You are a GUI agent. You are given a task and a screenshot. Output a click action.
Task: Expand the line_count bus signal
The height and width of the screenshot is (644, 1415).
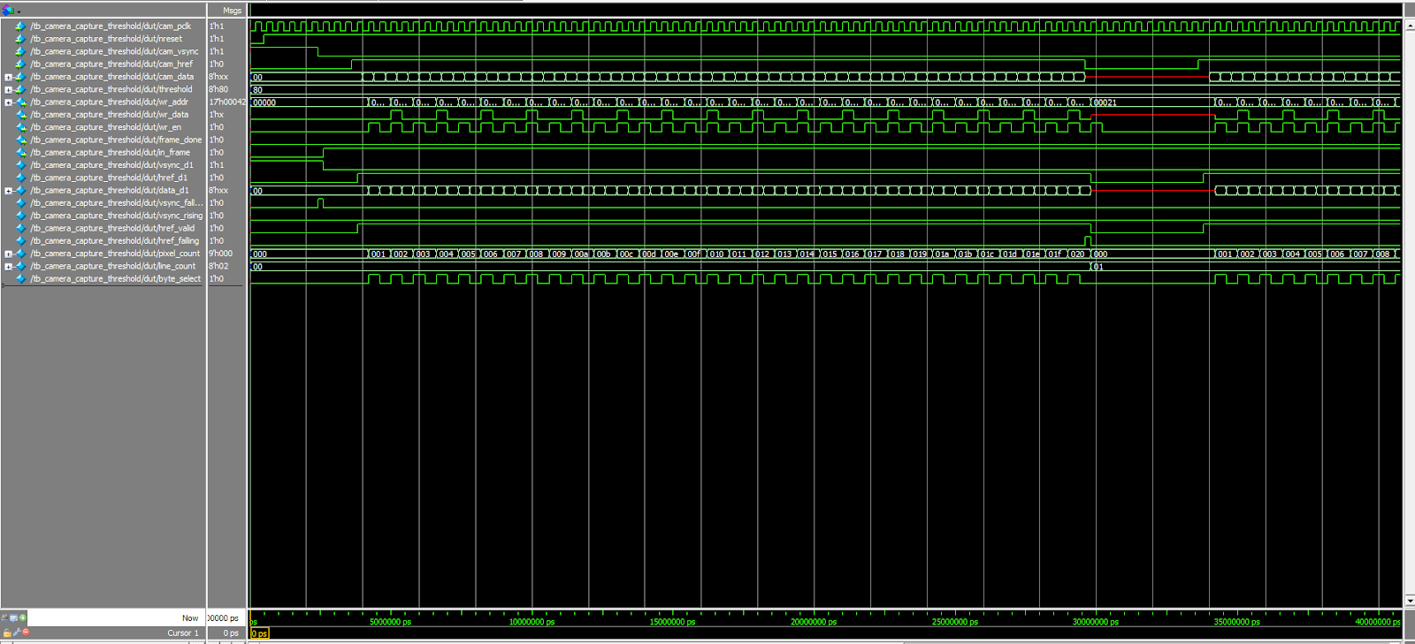[x=9, y=266]
